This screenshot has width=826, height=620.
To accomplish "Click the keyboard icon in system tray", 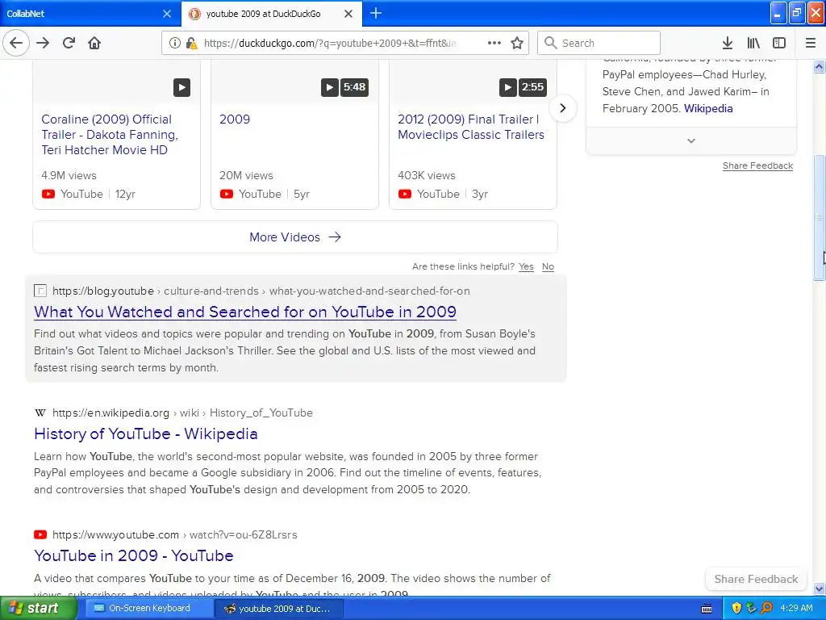I will coord(707,609).
